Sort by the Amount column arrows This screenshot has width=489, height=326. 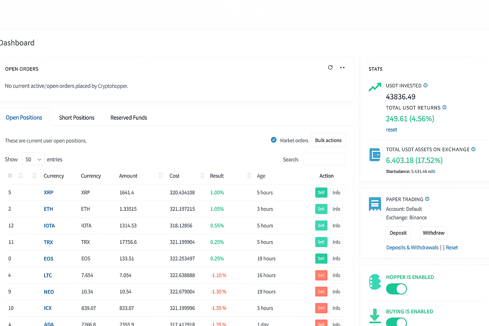161,175
